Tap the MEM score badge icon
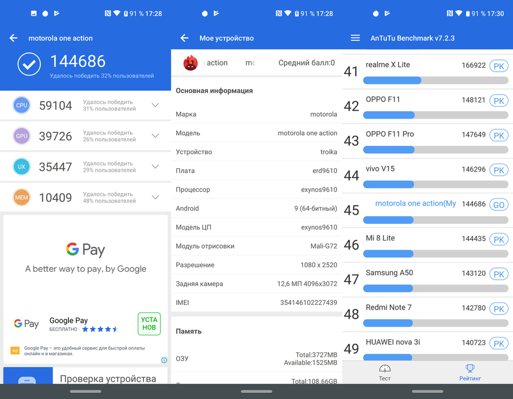Viewport: 513px width, 399px height. pos(22,197)
